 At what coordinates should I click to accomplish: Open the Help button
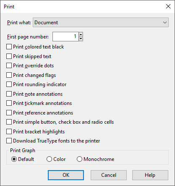(150, 175)
